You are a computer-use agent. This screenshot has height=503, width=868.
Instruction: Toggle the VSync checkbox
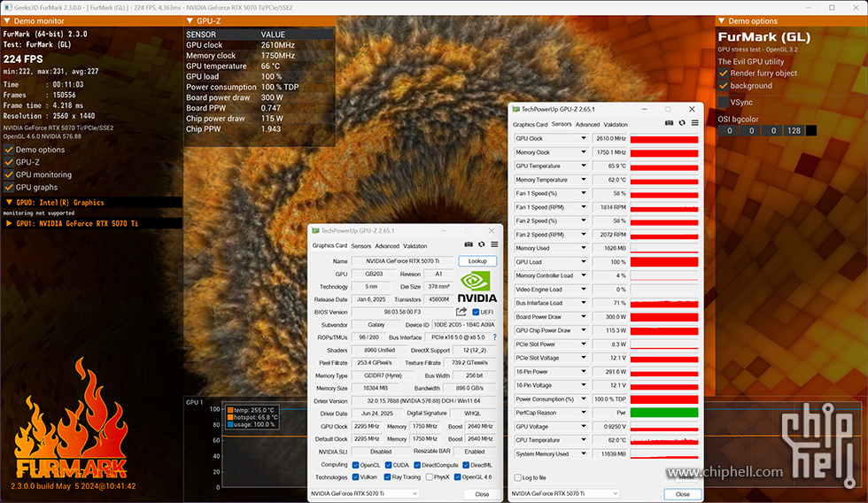pos(724,102)
